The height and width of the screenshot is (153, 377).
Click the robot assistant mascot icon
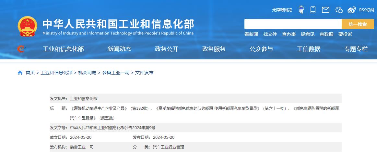pos(301,10)
